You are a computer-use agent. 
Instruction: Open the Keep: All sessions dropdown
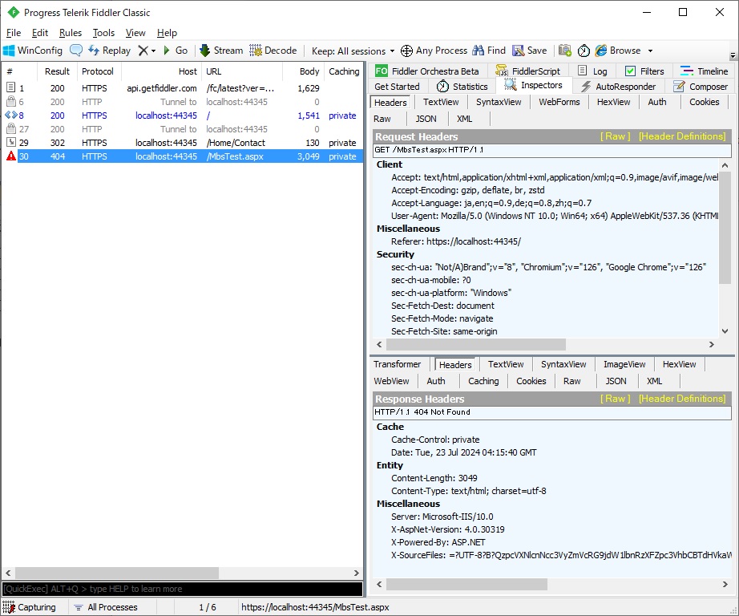click(353, 51)
